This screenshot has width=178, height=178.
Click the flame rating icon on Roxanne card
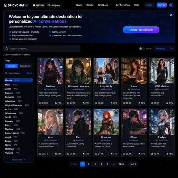(111, 154)
